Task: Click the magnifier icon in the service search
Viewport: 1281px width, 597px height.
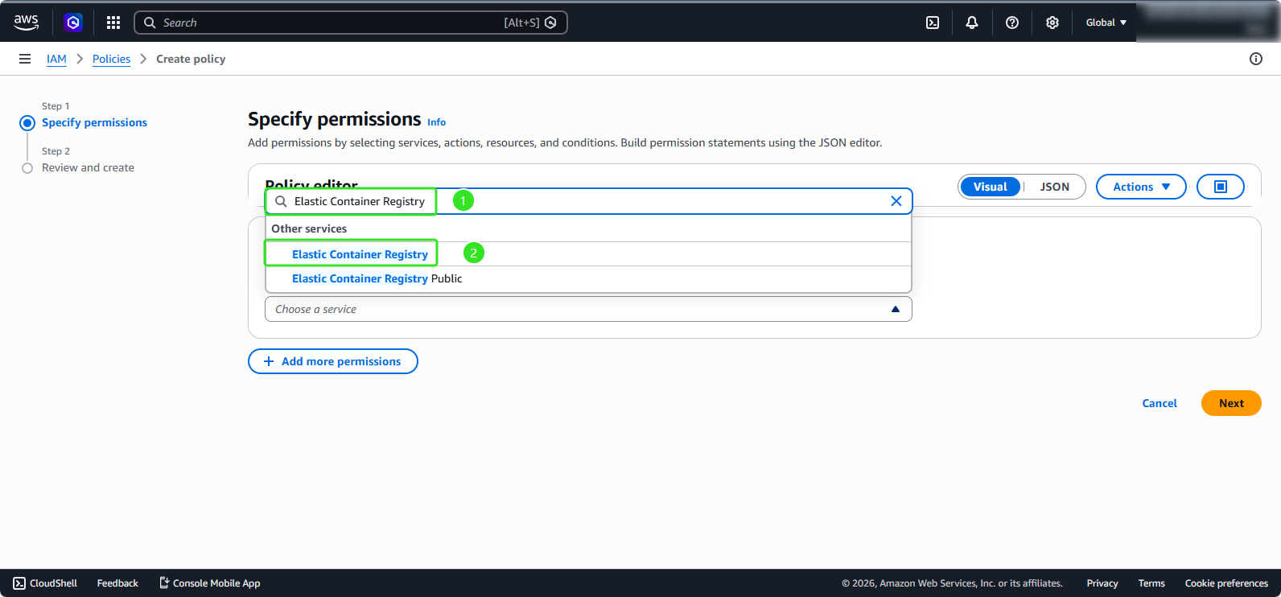Action: click(281, 201)
